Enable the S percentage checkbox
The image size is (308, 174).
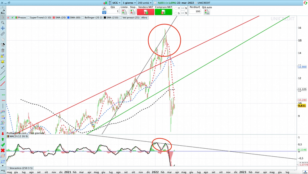(x=176, y=13)
